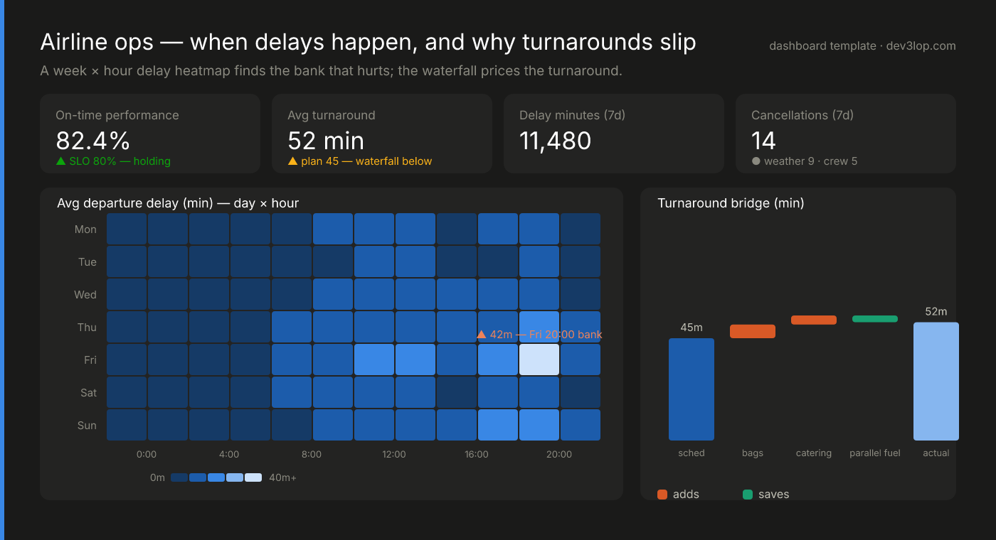Click the 52 min average turnaround value
The height and width of the screenshot is (540, 996).
(x=326, y=140)
